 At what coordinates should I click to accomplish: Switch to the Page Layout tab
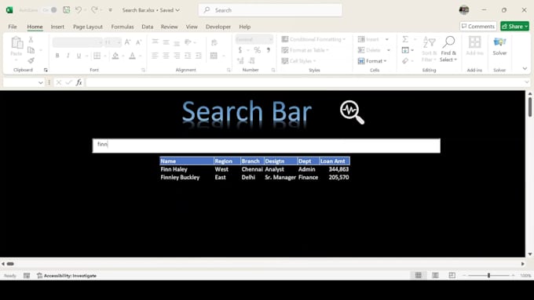pos(87,27)
